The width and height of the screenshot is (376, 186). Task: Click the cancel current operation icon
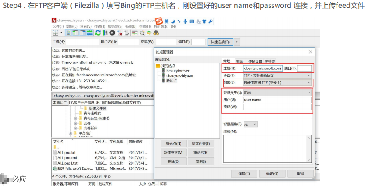[112, 32]
